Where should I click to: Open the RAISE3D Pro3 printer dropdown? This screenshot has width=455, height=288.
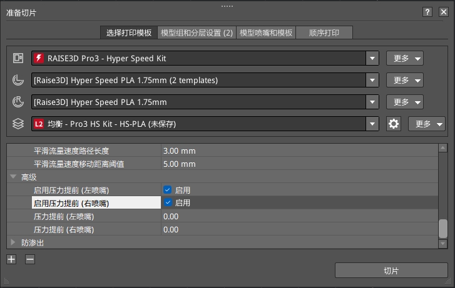click(372, 58)
